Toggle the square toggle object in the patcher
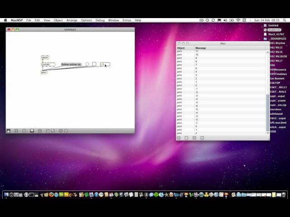This screenshot has height=217, width=290. pyautogui.click(x=94, y=64)
